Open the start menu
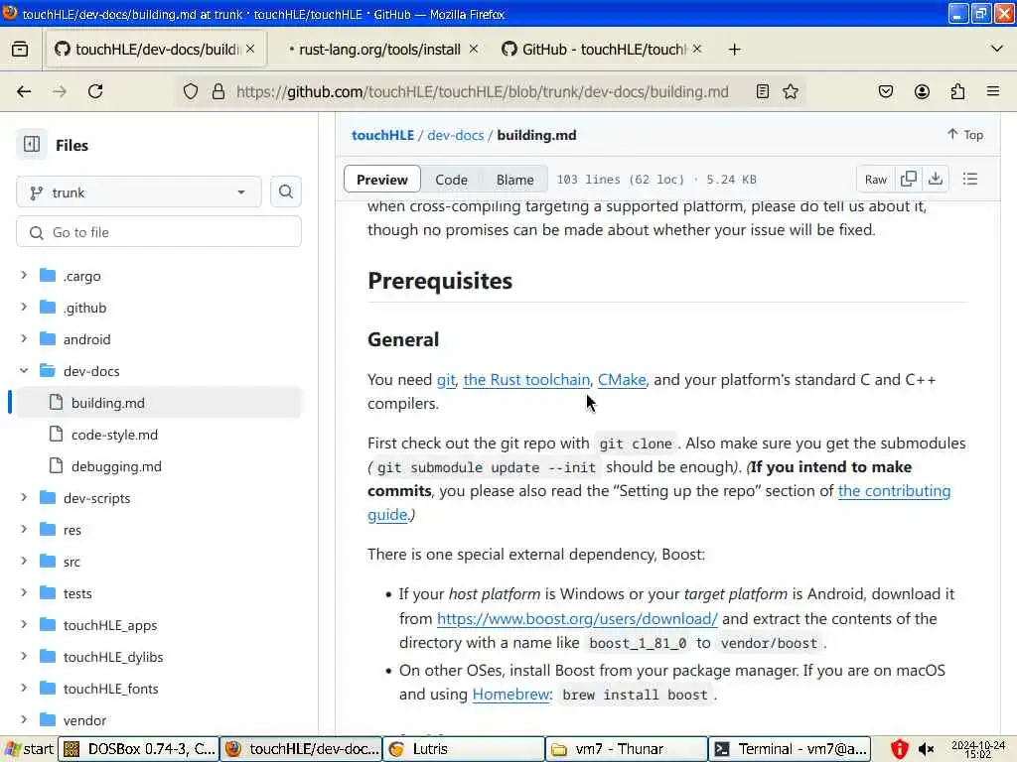Viewport: 1017px width, 762px height. (29, 749)
